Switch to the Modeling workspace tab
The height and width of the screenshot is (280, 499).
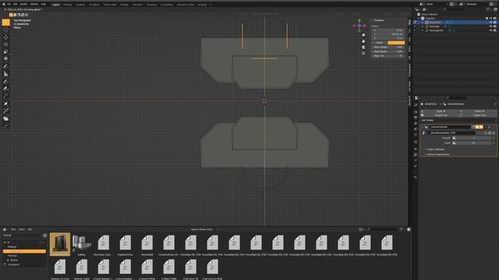point(68,5)
